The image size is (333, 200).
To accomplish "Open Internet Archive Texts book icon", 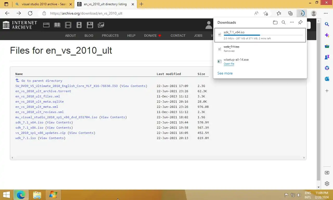I will coord(57,25).
